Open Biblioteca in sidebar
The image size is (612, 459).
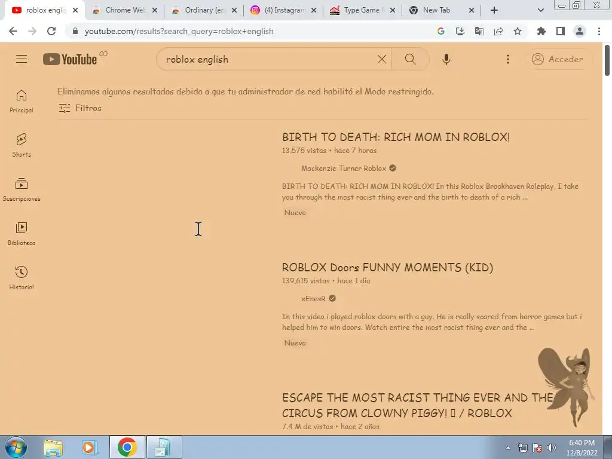click(x=22, y=234)
